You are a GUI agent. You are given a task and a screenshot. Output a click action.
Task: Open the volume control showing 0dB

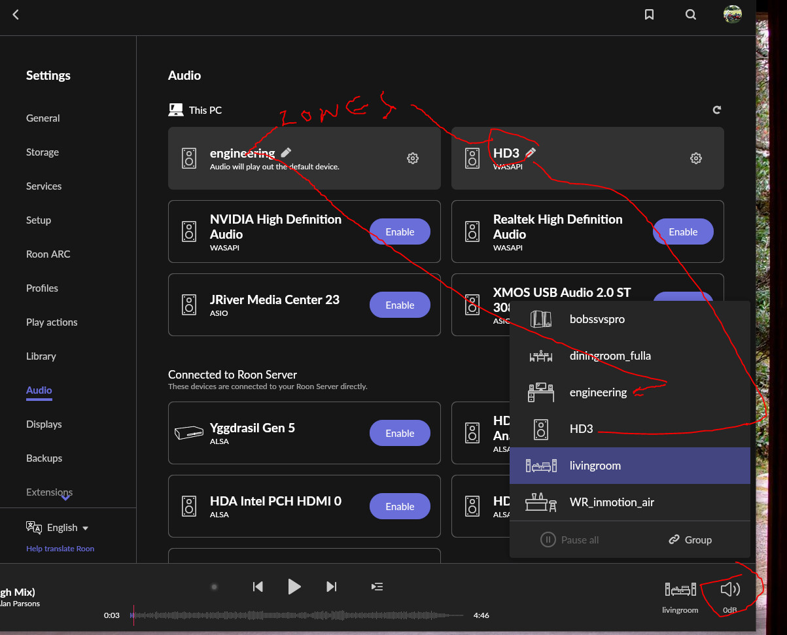(x=730, y=598)
